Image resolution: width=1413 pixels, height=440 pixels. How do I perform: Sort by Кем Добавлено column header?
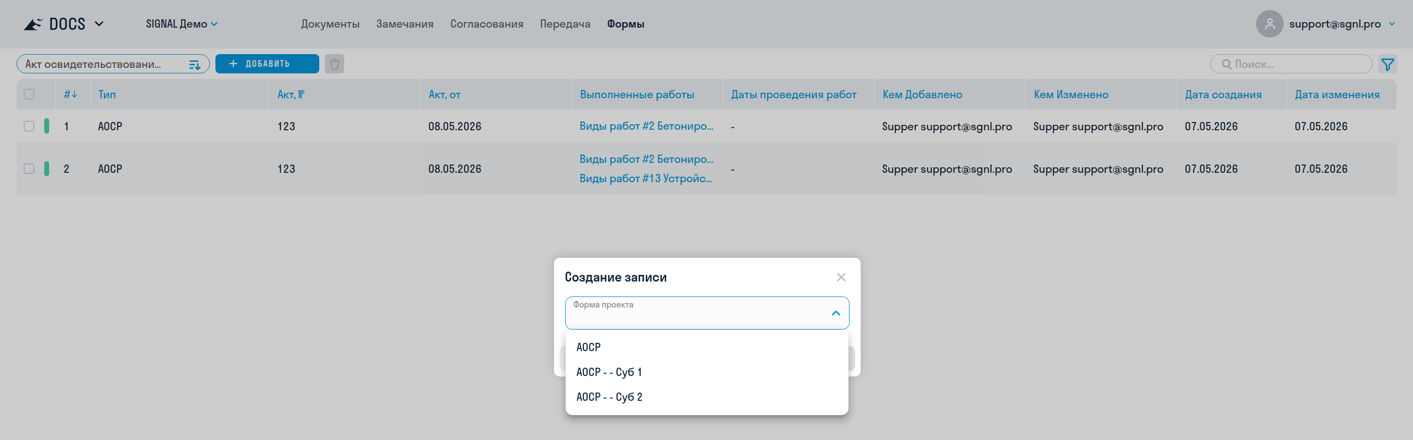922,94
